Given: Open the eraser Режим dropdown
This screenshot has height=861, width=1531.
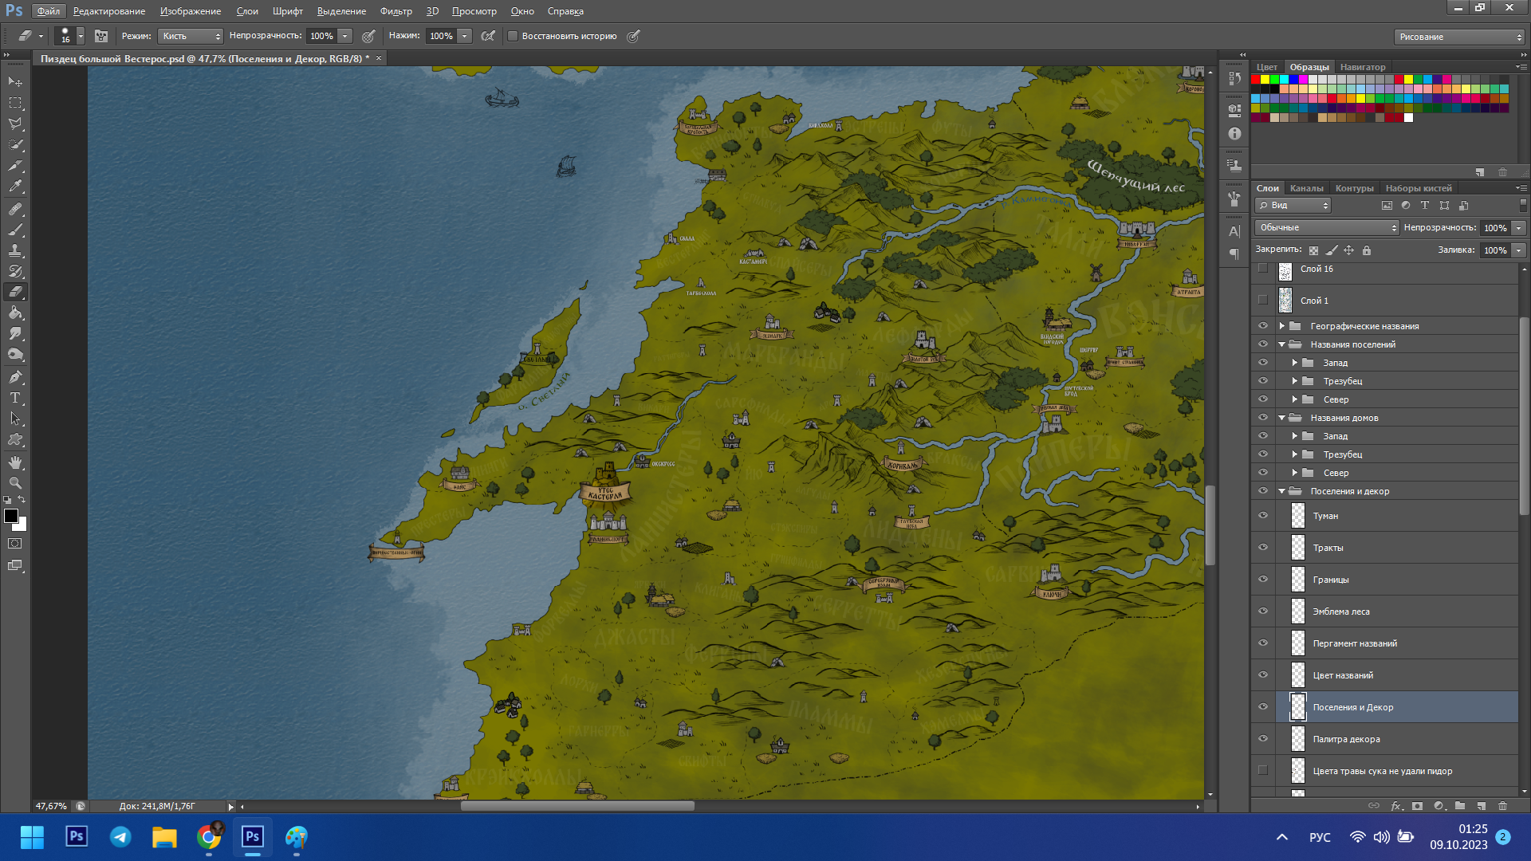Looking at the screenshot, I should [190, 36].
